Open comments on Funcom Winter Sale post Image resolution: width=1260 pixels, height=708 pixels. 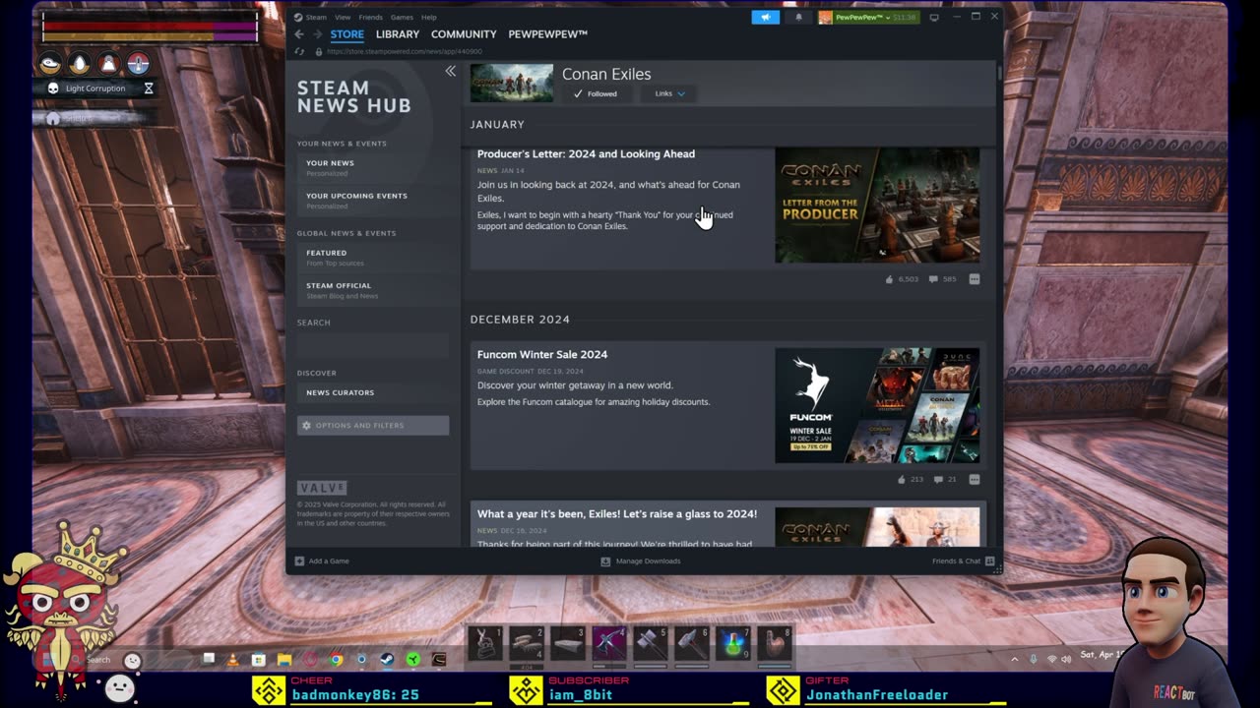point(945,480)
